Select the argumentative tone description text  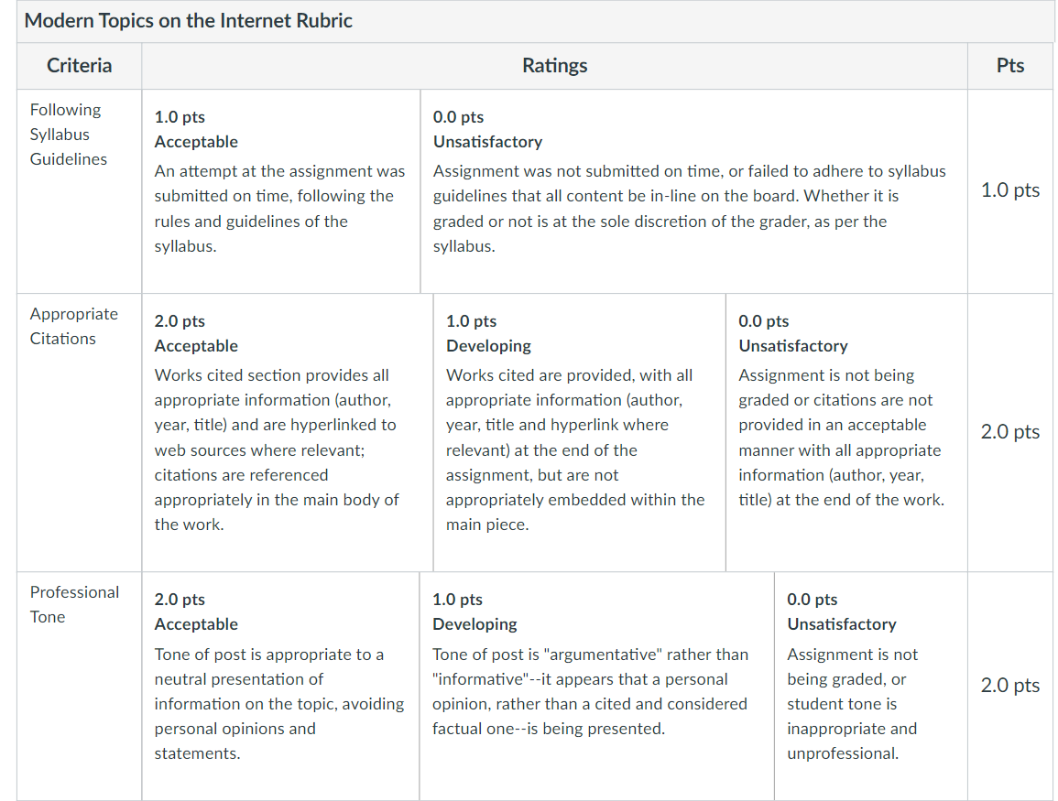[591, 692]
